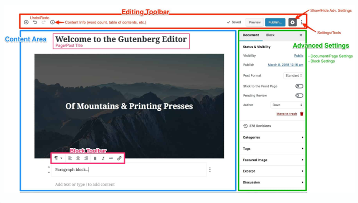Open the paragraph block type switcher
Screen dimensions: 358x203
(58, 158)
